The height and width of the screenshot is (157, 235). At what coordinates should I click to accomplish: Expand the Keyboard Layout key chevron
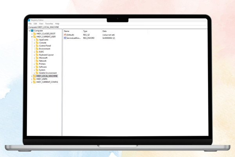coord(34,55)
